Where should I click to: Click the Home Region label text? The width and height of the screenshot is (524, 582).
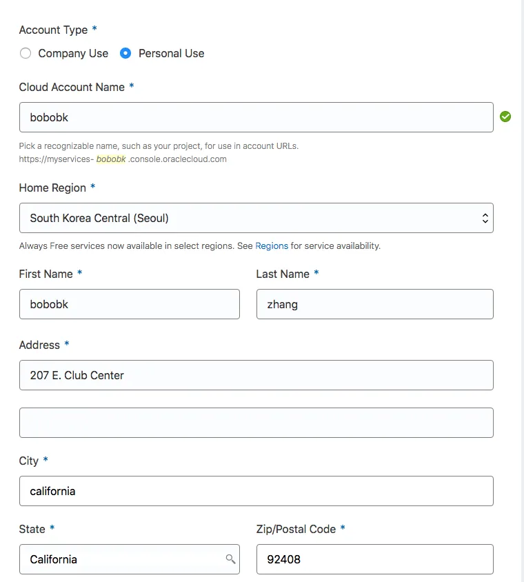tap(54, 188)
